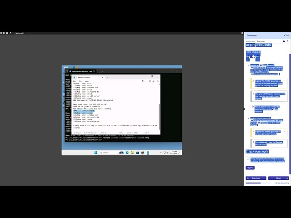Viewport: 291px width, 218px height.
Task: Close the StealthScan.nmap Notepad tab
Action: click(x=102, y=77)
